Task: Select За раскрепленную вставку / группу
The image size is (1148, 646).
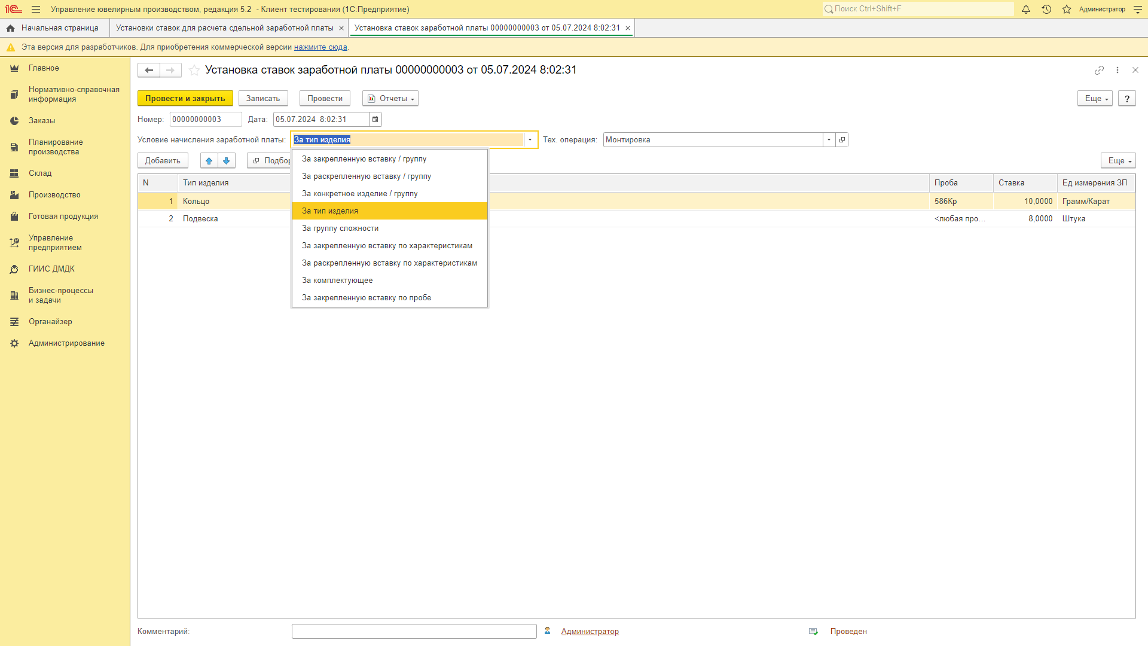Action: point(390,176)
